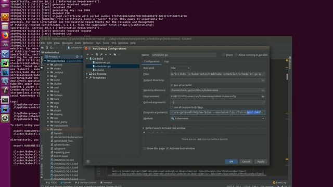Open VirtualBox cube icon in launcher
This screenshot has width=333, height=187.
coord(5,54)
